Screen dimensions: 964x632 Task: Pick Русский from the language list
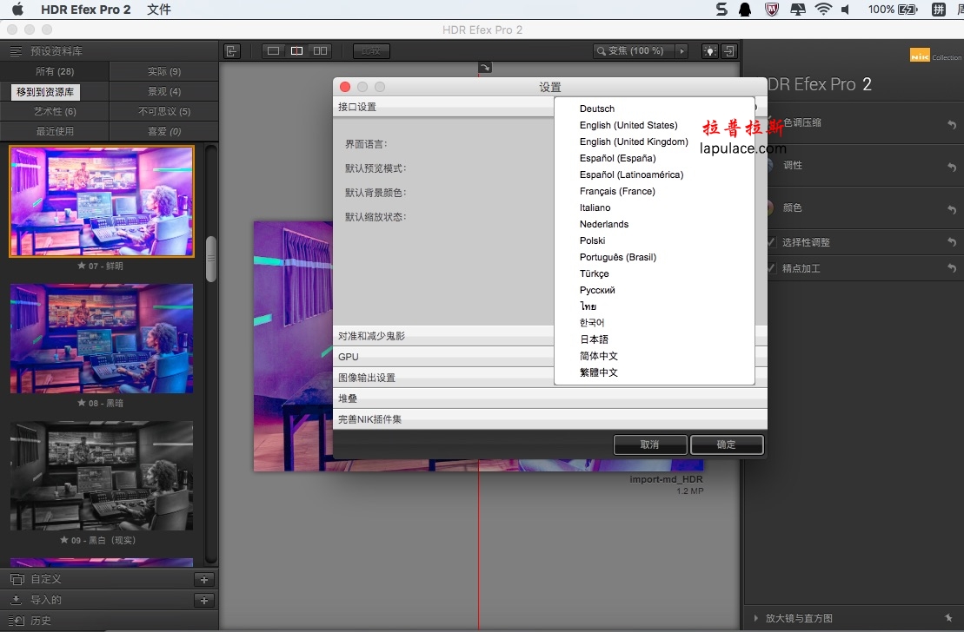[597, 290]
